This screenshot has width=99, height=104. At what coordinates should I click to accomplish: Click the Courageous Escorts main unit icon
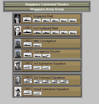click(27, 55)
